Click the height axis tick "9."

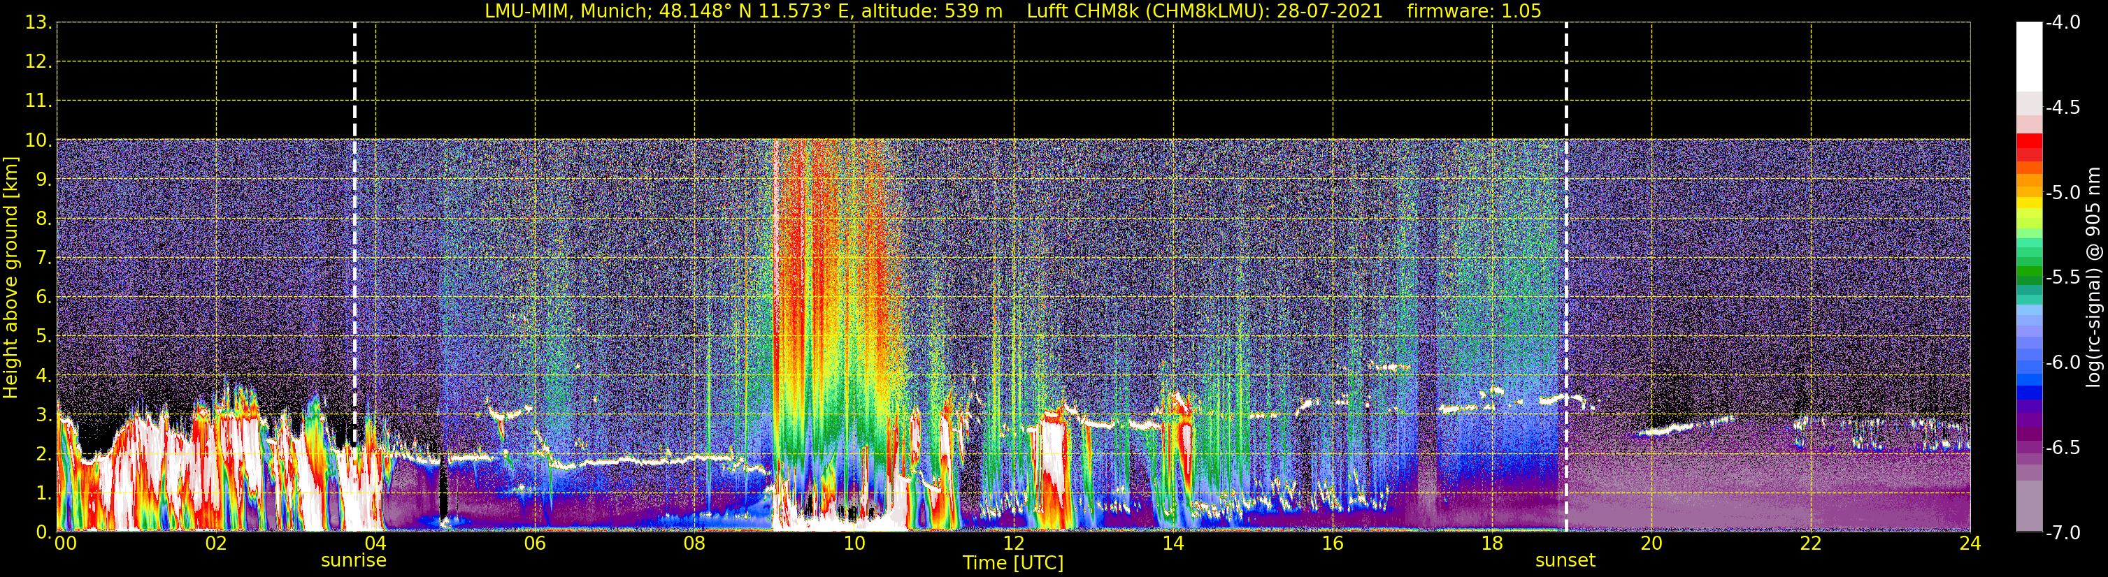coord(44,179)
